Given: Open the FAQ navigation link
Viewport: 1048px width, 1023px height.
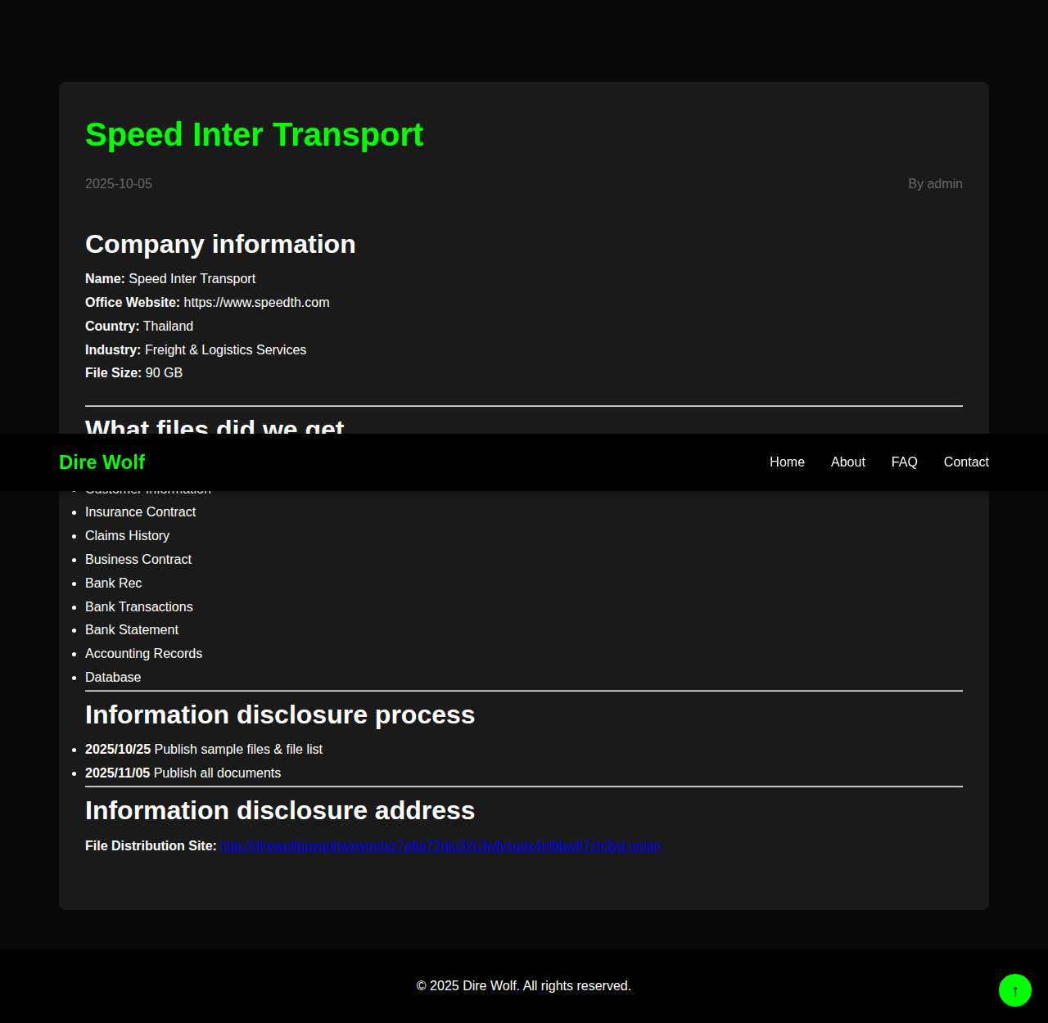Looking at the screenshot, I should [904, 462].
